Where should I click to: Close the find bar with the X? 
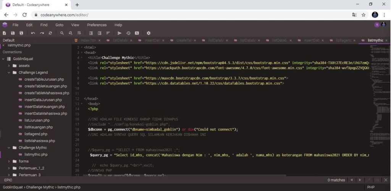386,180
